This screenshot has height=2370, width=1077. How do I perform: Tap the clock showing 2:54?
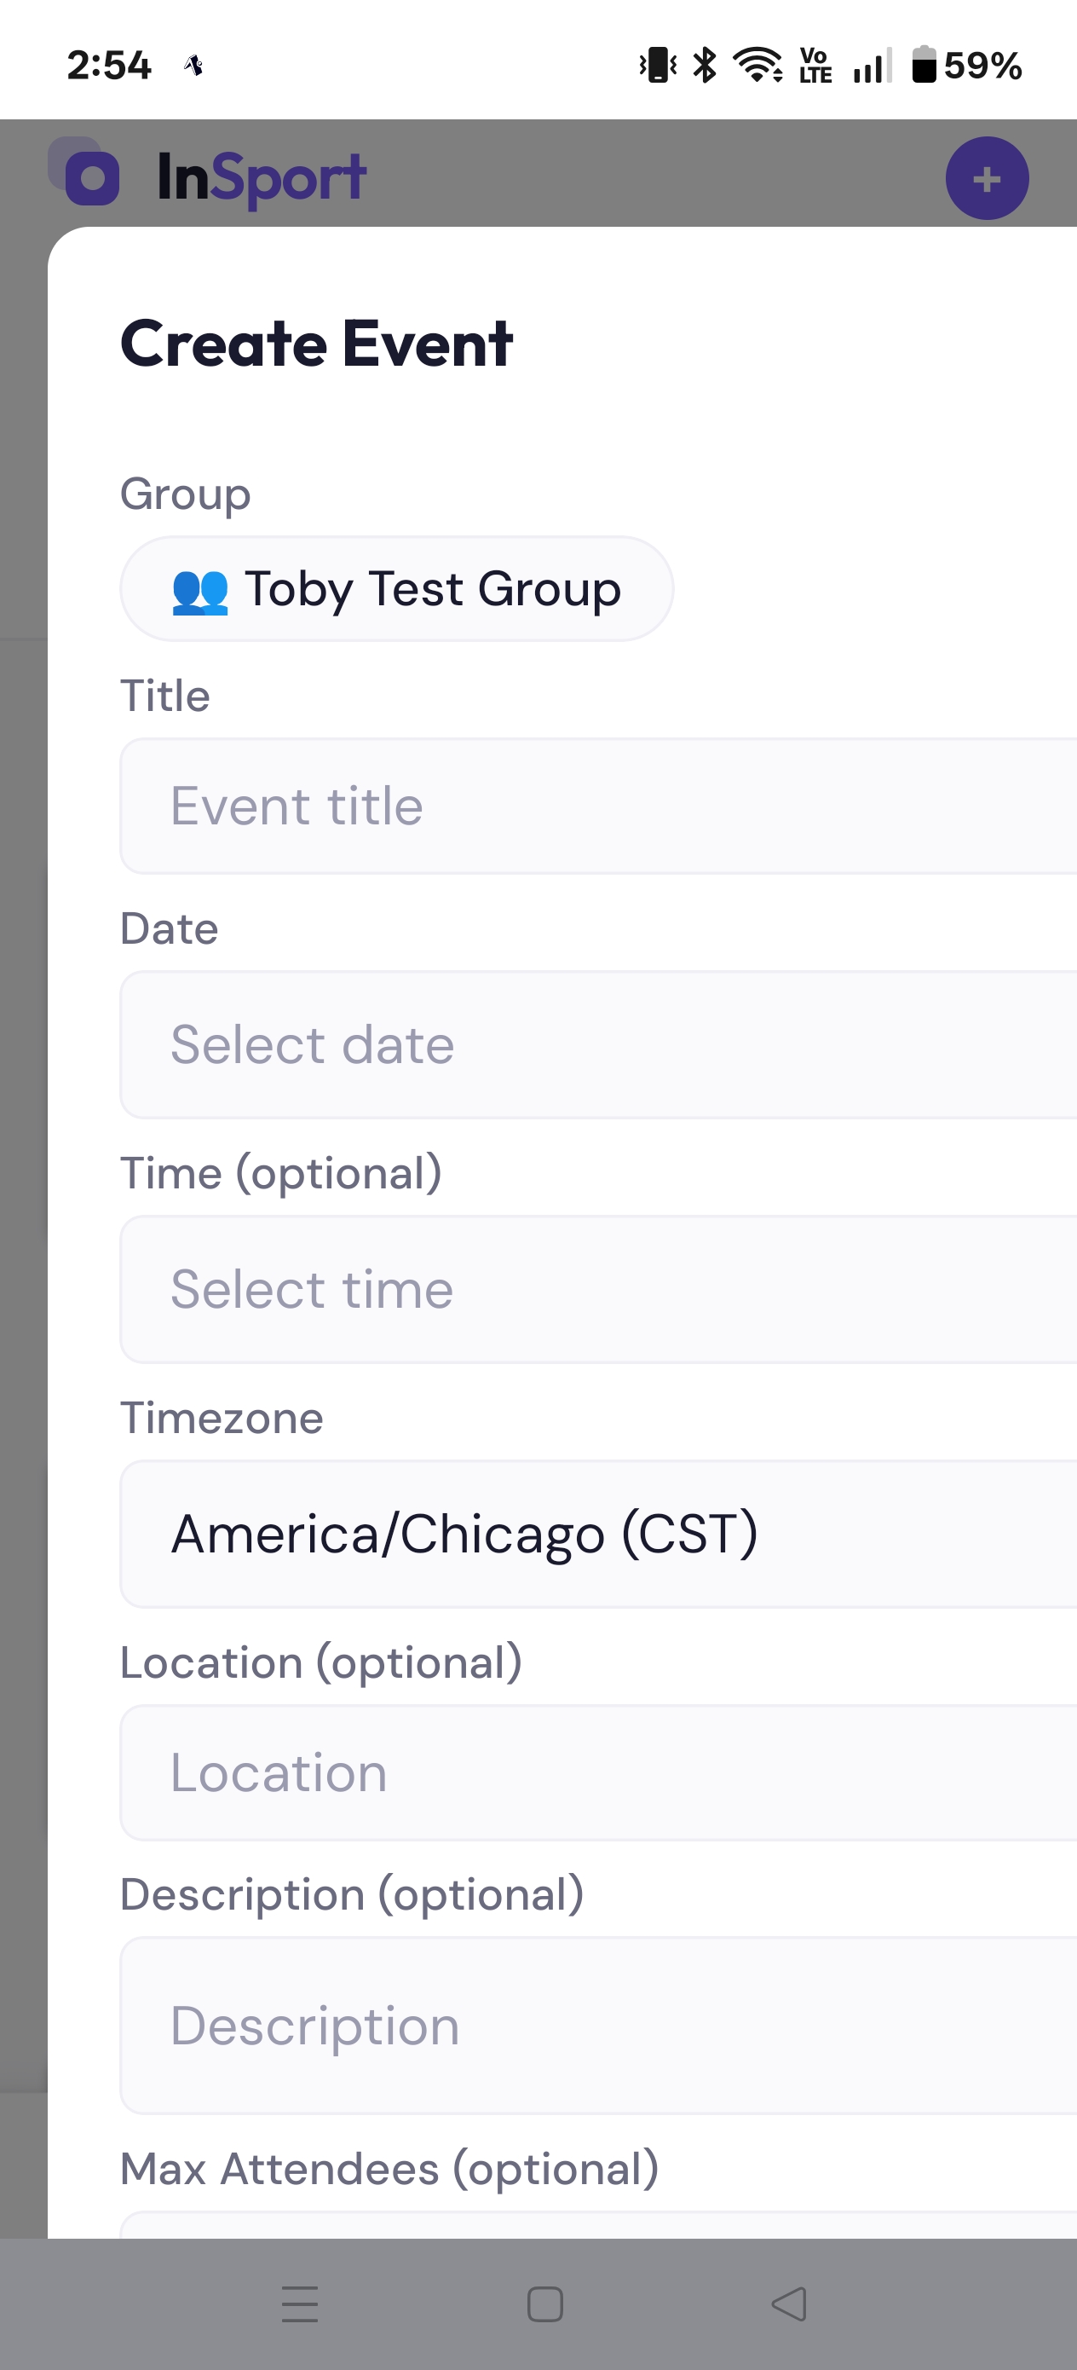(108, 65)
